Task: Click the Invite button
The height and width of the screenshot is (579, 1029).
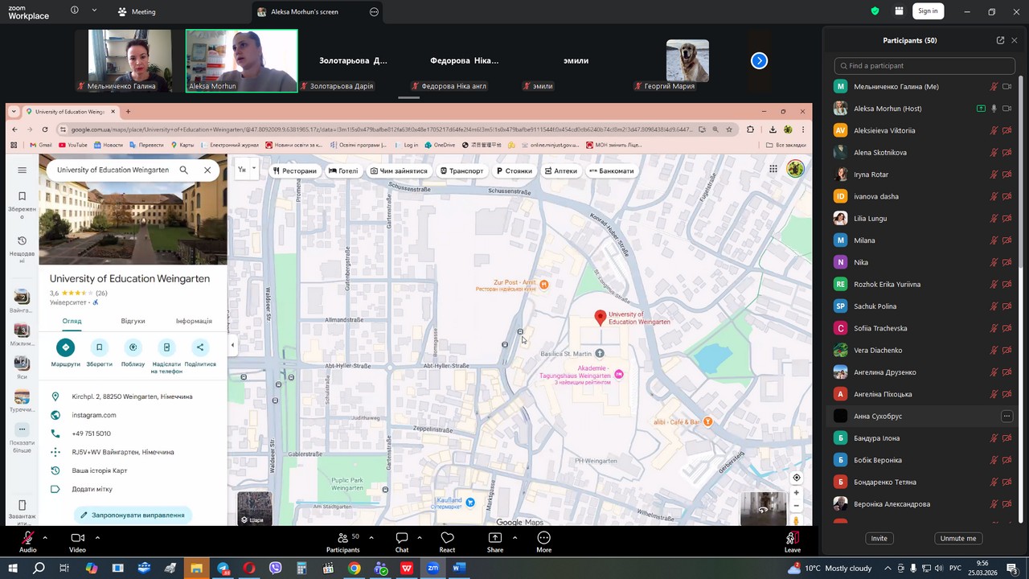Action: [879, 539]
